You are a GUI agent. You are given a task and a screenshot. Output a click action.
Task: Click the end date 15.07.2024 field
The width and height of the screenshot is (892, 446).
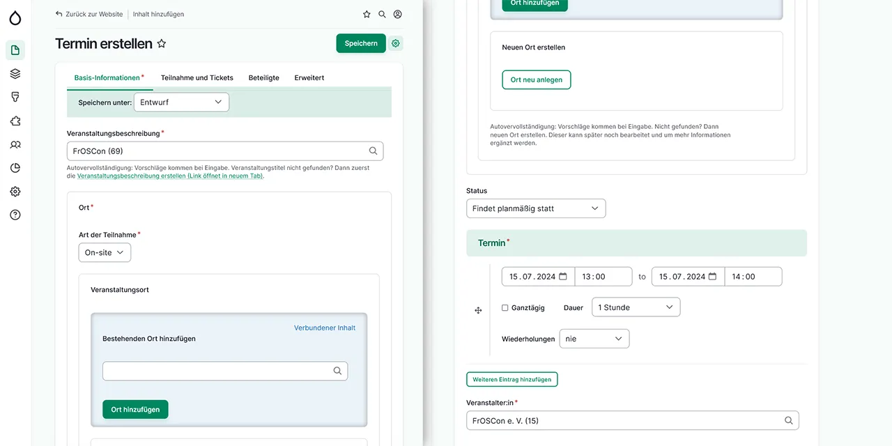coord(688,277)
